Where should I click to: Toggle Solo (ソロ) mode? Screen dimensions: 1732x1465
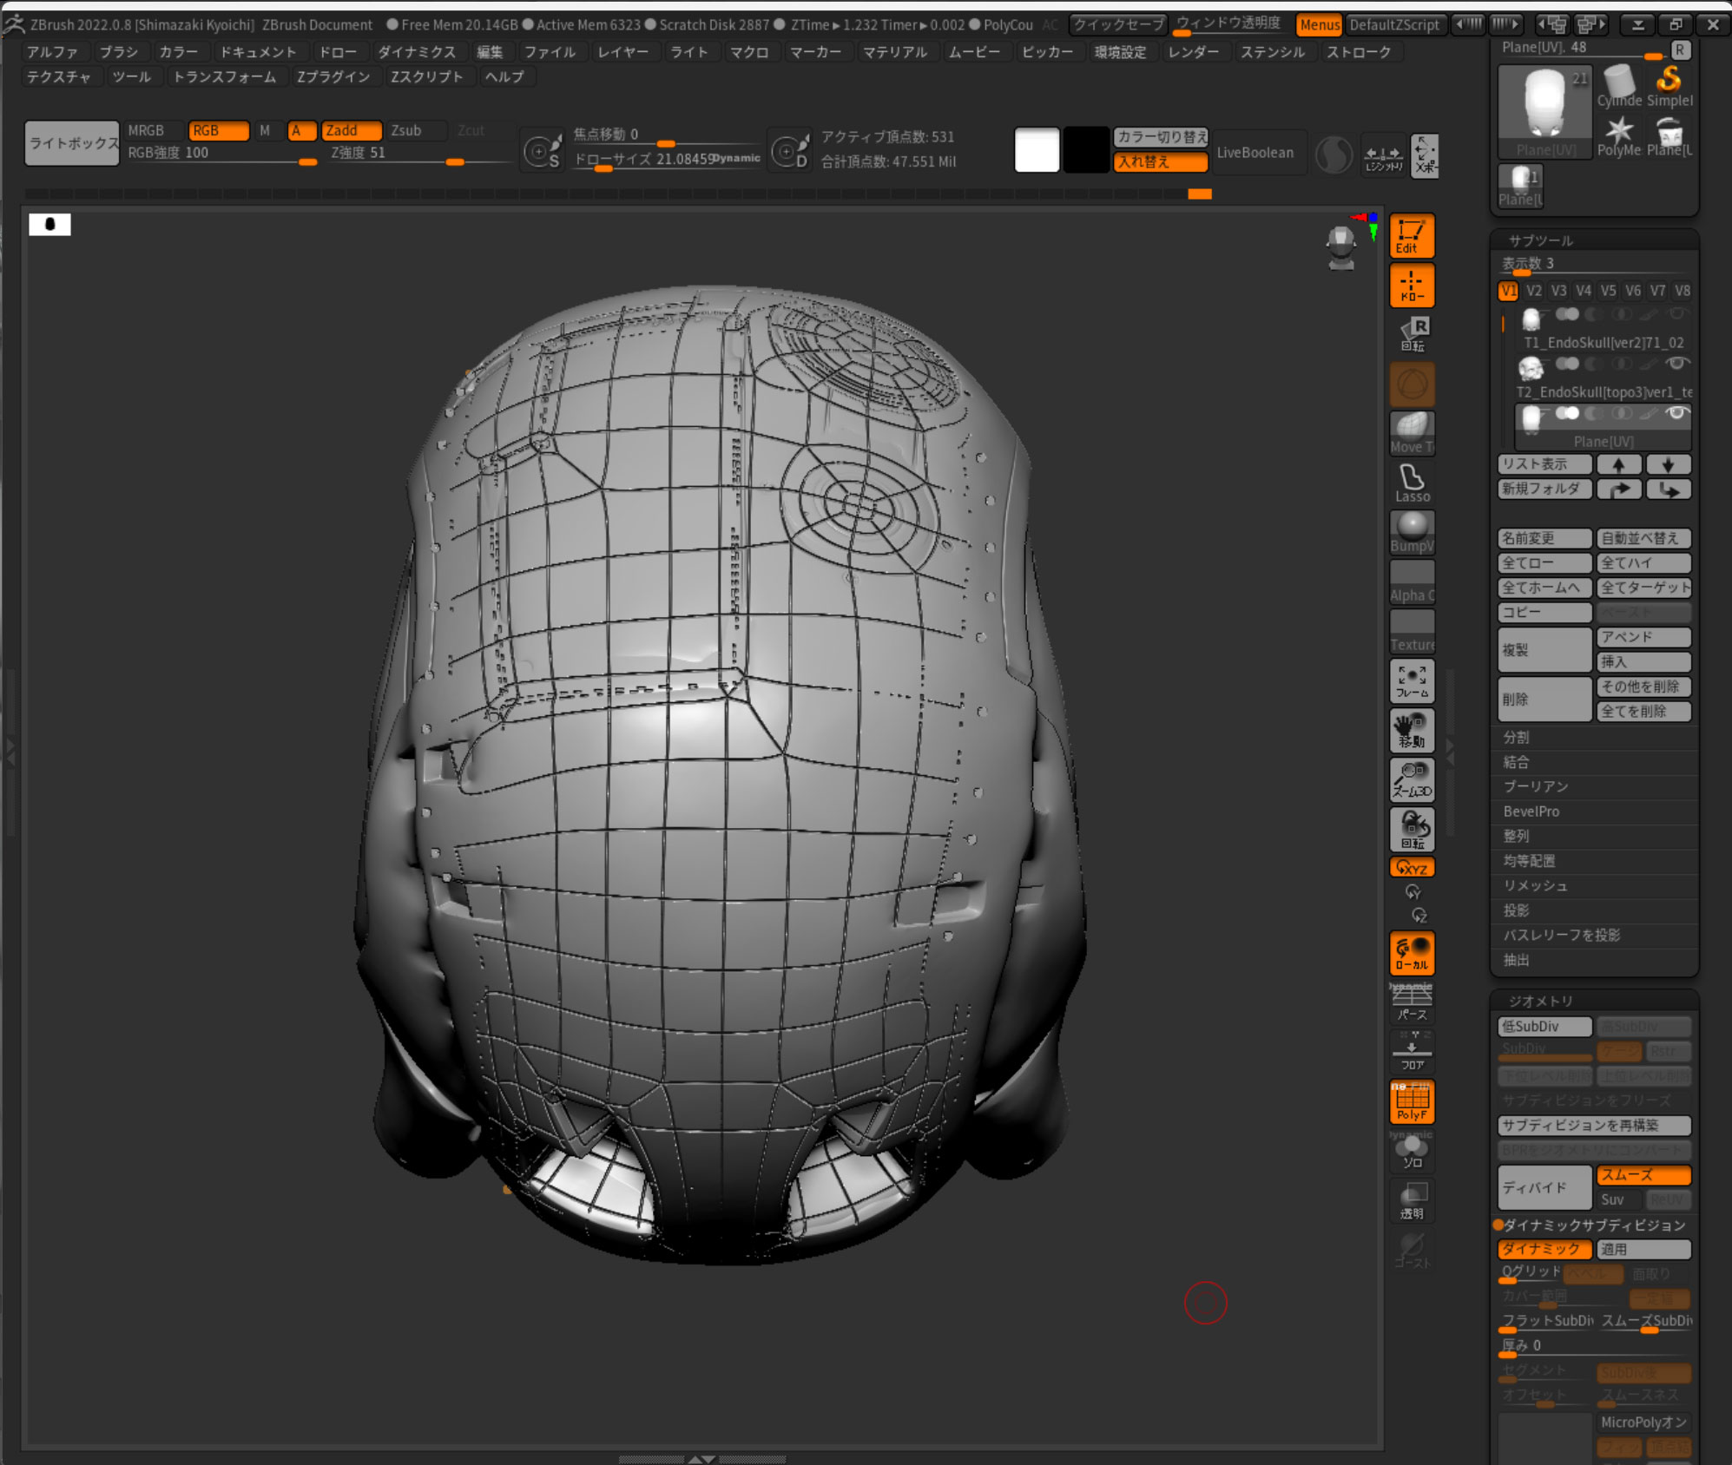click(x=1412, y=1151)
